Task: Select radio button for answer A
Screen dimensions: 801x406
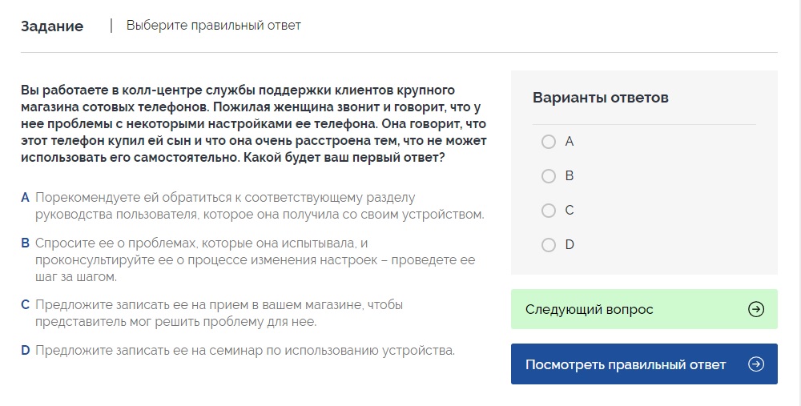Action: (549, 142)
